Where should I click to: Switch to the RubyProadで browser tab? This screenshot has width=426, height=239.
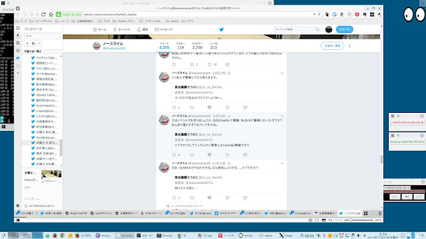pyautogui.click(x=77, y=214)
